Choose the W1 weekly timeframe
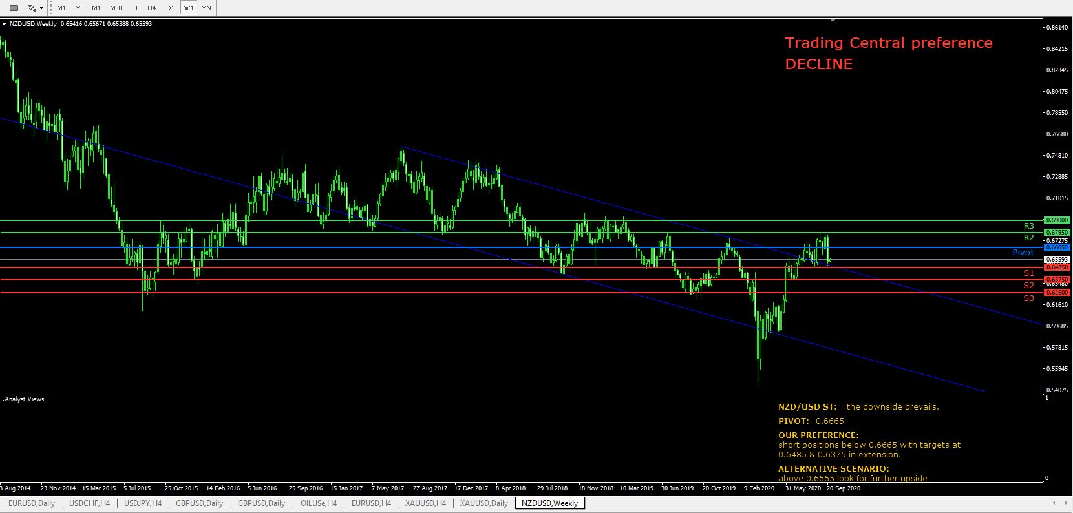The width and height of the screenshot is (1073, 513). coord(188,8)
